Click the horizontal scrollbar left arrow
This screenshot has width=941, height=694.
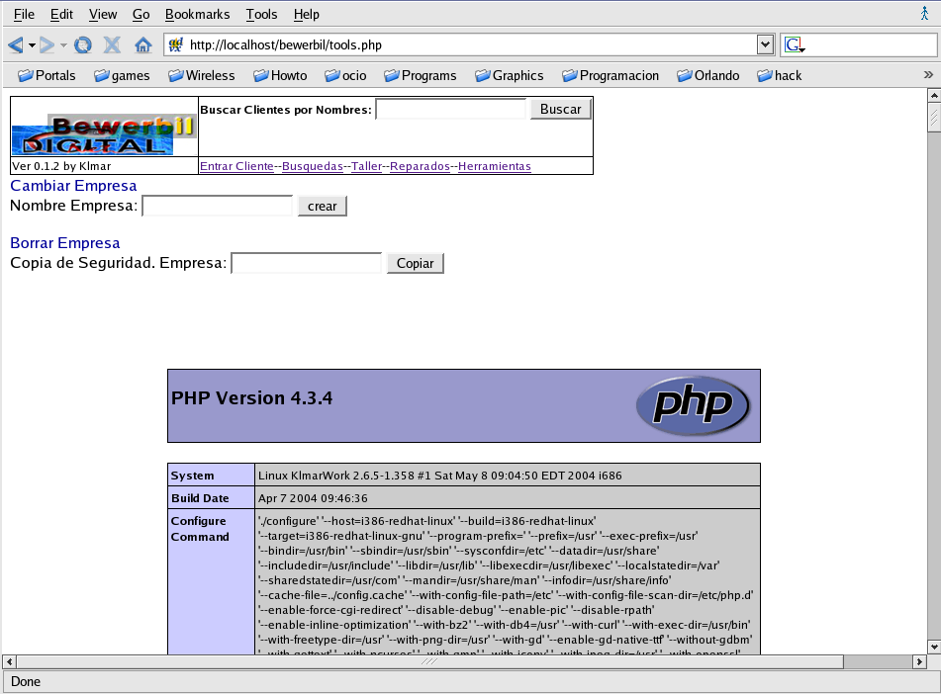[x=9, y=661]
